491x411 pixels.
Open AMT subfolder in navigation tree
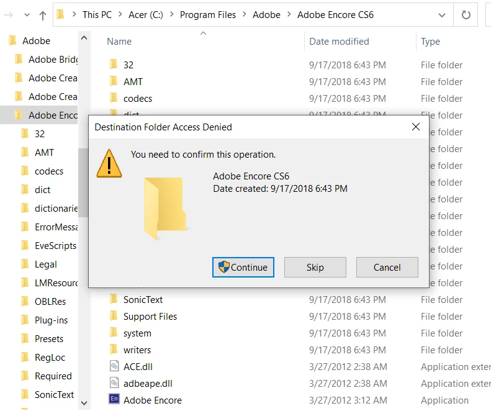click(x=44, y=152)
